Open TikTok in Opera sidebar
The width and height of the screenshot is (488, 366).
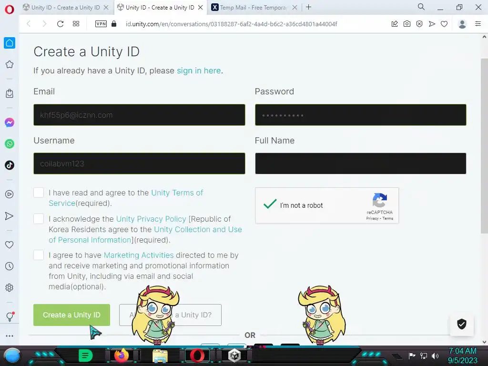tap(10, 165)
